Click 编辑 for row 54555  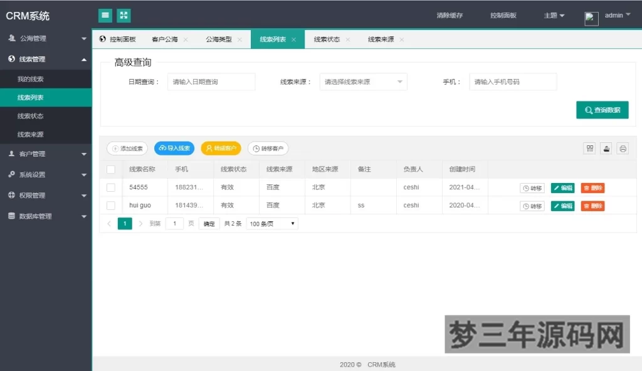[x=562, y=188]
